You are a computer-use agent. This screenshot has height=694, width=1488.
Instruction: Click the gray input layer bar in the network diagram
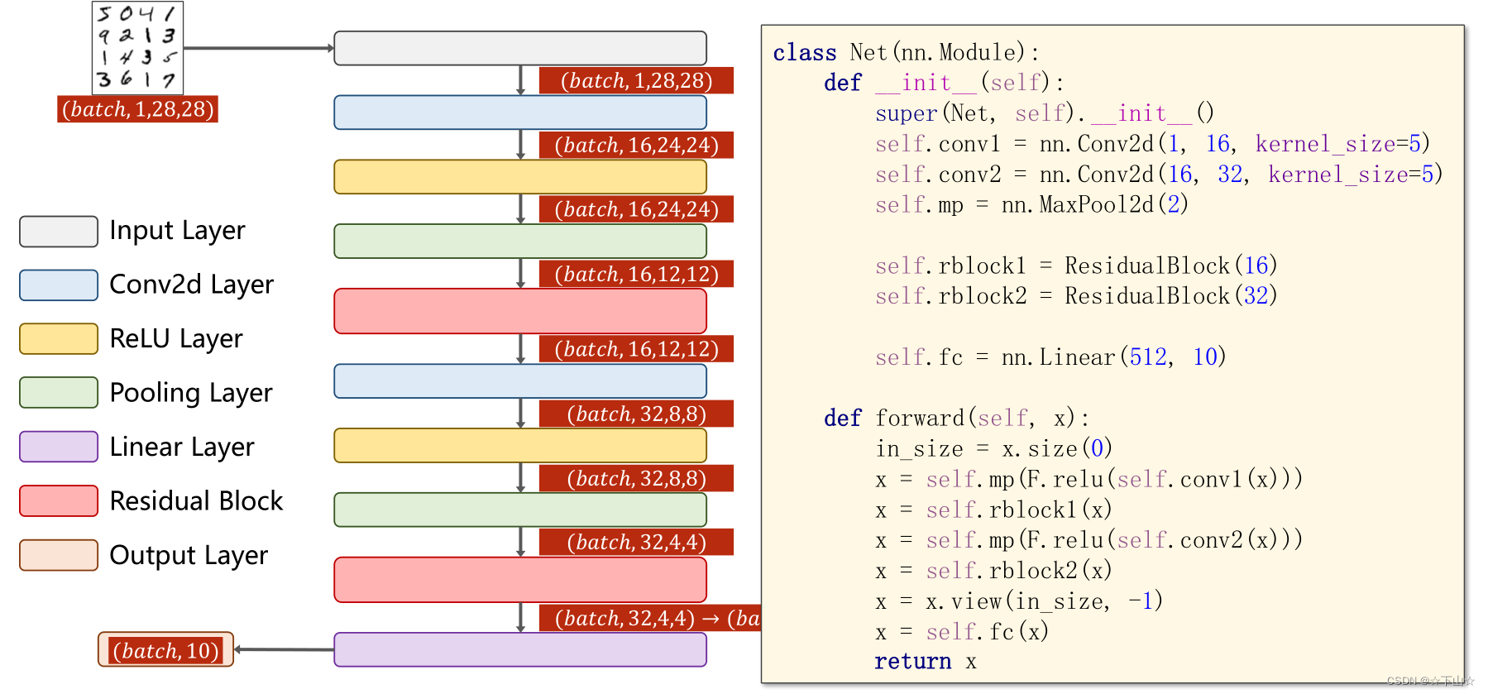click(x=520, y=48)
